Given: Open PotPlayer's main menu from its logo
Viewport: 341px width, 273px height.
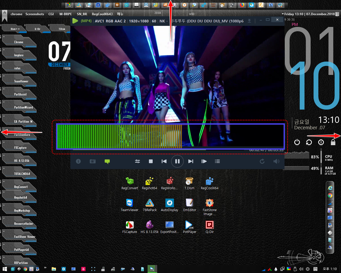Looking at the screenshot, I should pyautogui.click(x=75, y=21).
